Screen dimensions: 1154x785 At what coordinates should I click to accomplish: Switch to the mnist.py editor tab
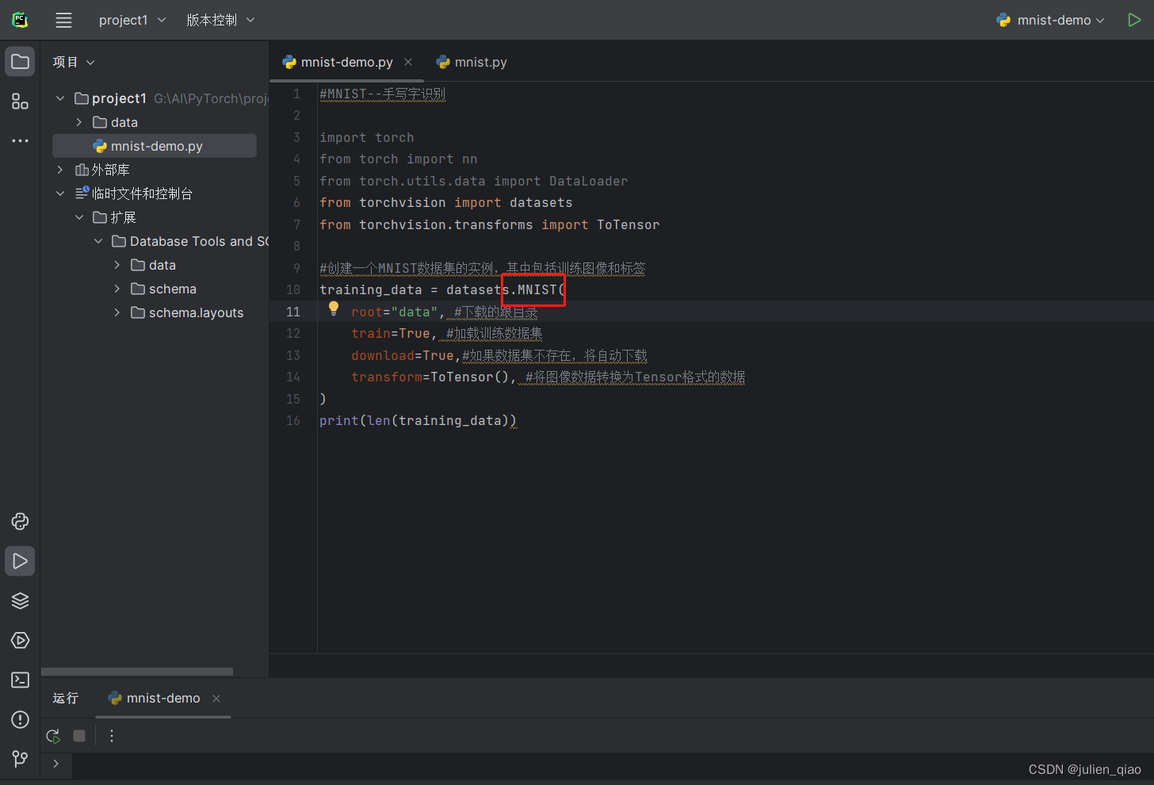472,62
